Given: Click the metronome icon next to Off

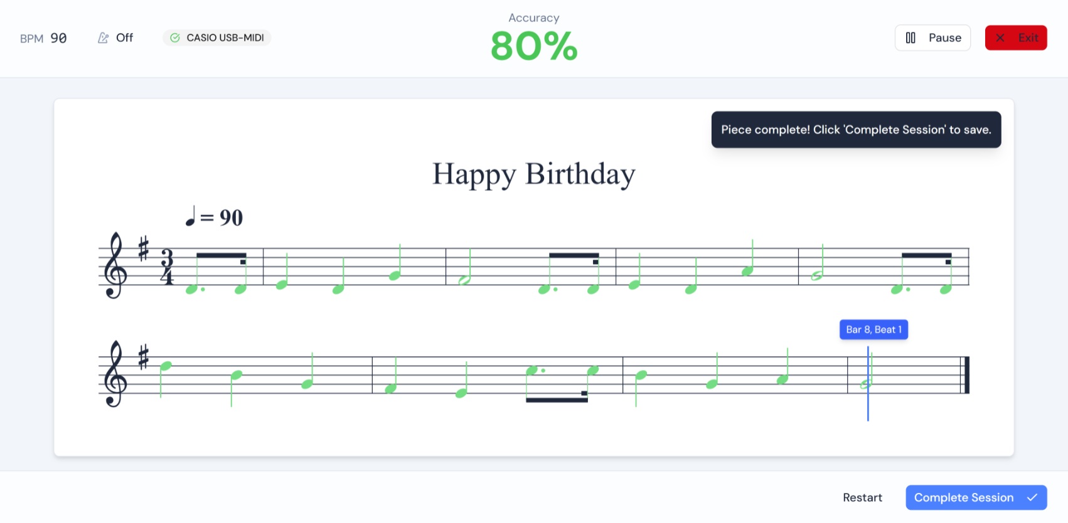Looking at the screenshot, I should [x=104, y=38].
